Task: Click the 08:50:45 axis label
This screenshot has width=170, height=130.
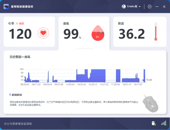Action: coord(25,84)
